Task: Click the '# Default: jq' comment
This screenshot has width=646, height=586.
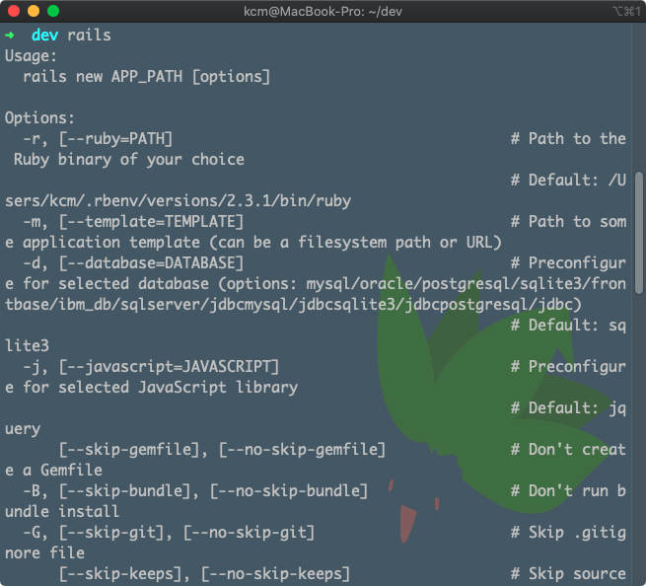Action: coord(568,408)
